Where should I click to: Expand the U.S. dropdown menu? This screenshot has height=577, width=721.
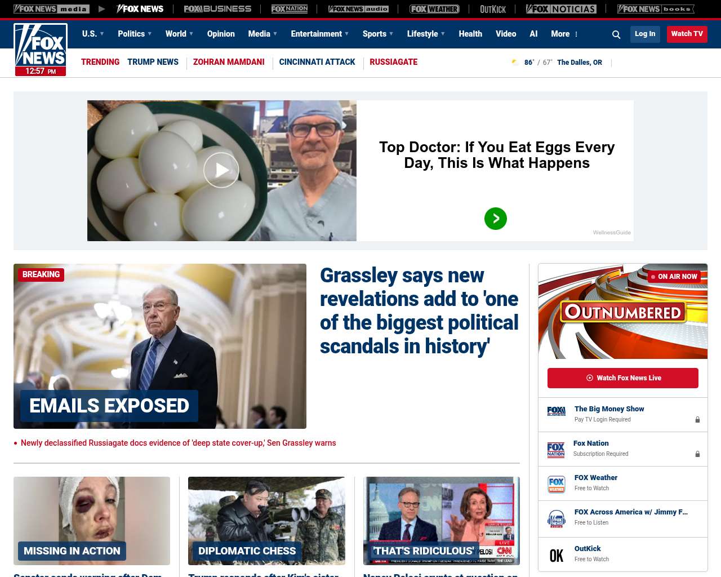coord(93,34)
